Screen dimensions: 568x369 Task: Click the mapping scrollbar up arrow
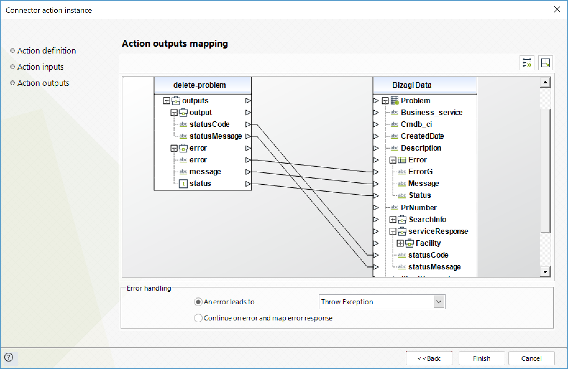tap(545, 82)
